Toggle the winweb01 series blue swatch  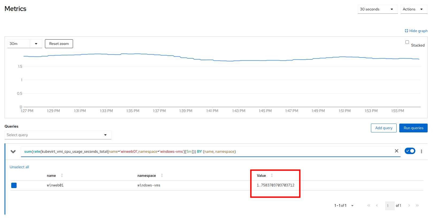click(14, 185)
